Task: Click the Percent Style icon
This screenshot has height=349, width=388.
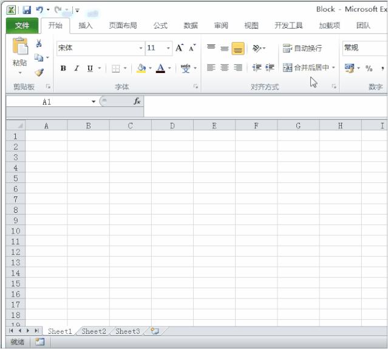Action: coord(369,68)
